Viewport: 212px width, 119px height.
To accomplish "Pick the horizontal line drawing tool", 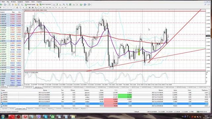I will [x=11, y=7].
